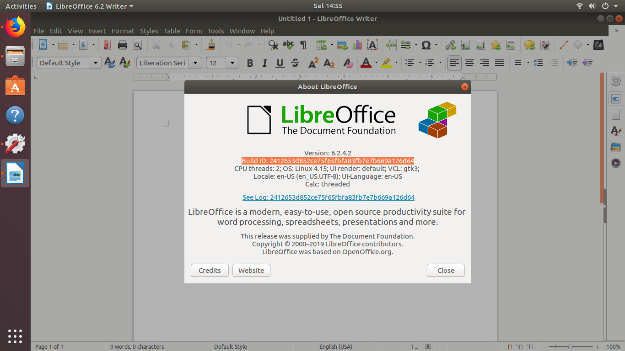Open the Styles menu
This screenshot has height=351, width=625.
pyautogui.click(x=149, y=31)
